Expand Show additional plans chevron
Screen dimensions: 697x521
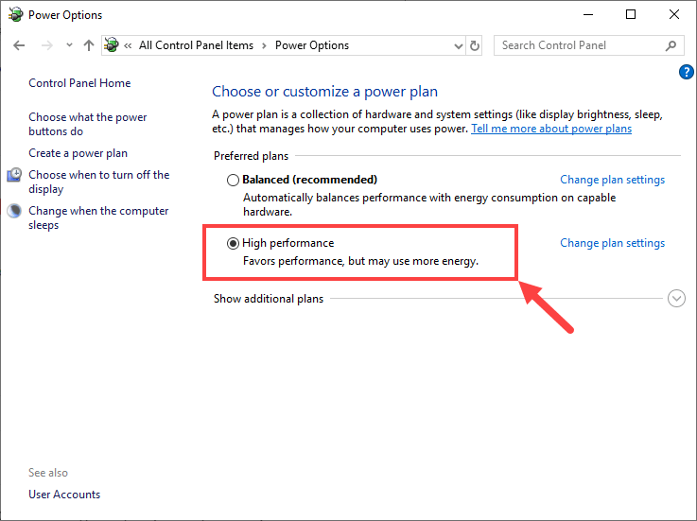(x=676, y=298)
